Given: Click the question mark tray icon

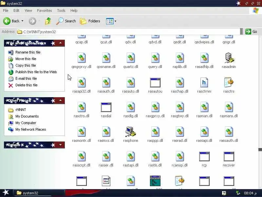Looking at the screenshot, I should pos(224,193).
